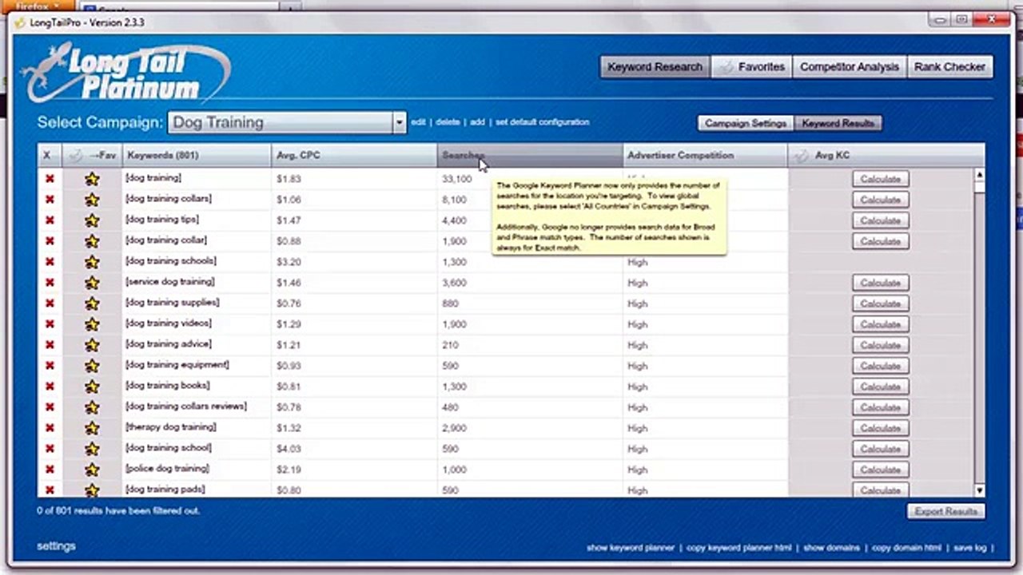Click the show domains link
The height and width of the screenshot is (575, 1023).
(x=831, y=548)
